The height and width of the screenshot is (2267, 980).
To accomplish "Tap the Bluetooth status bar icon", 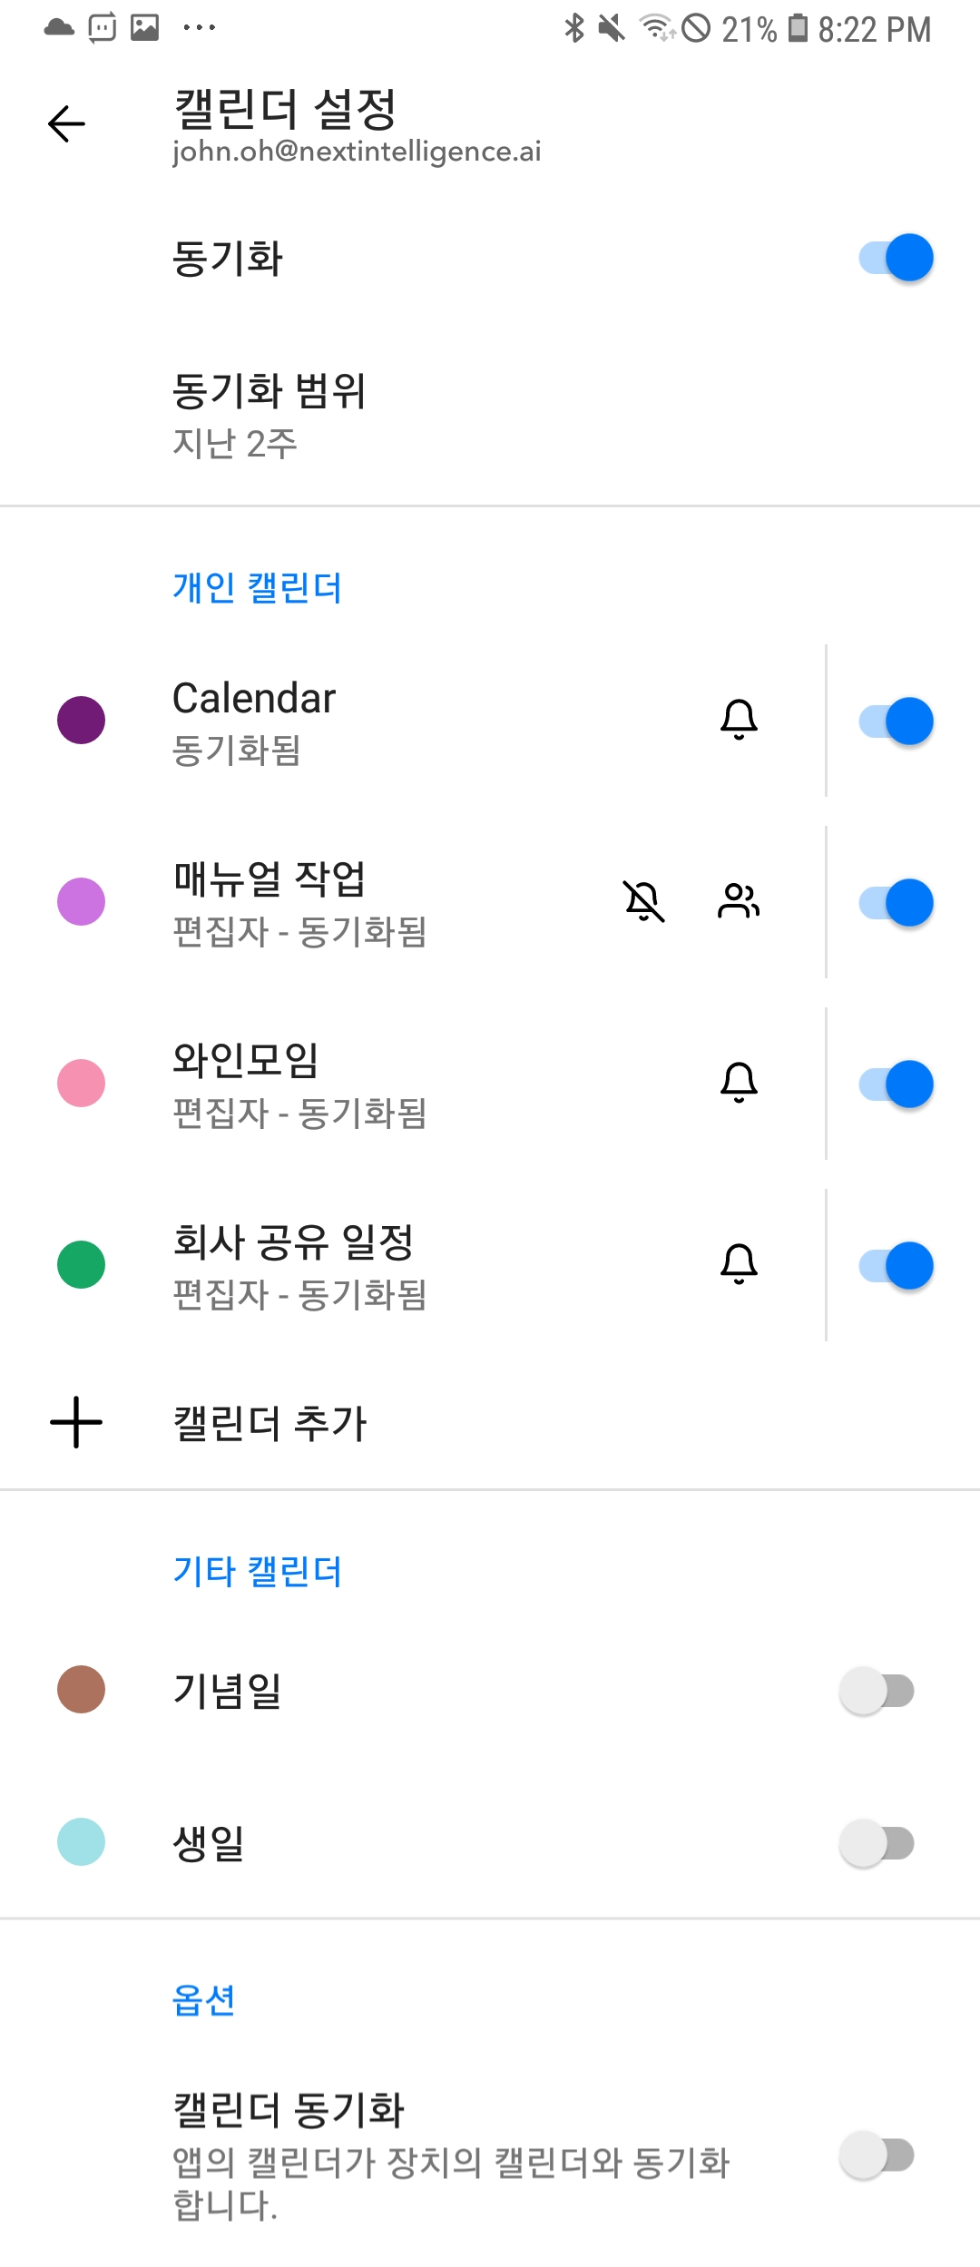I will click(574, 29).
